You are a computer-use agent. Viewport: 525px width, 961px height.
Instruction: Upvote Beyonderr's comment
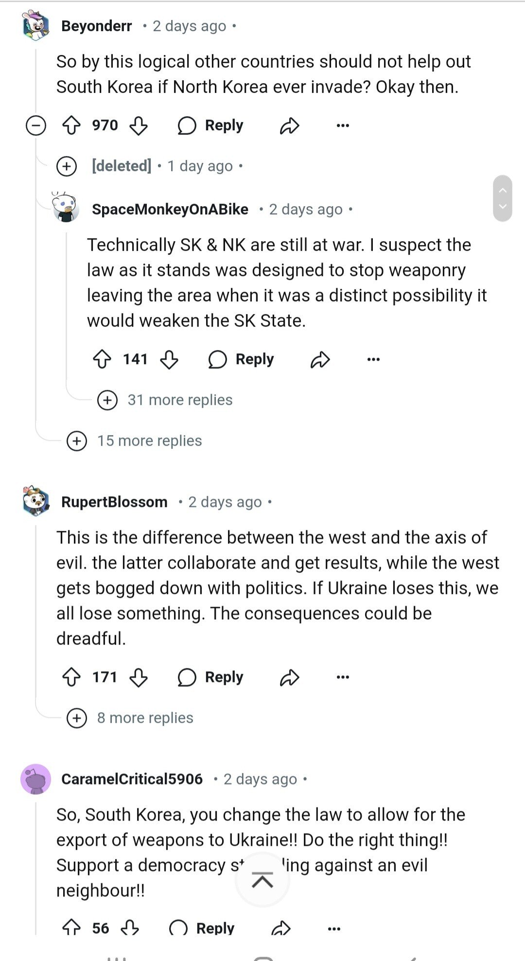click(72, 125)
